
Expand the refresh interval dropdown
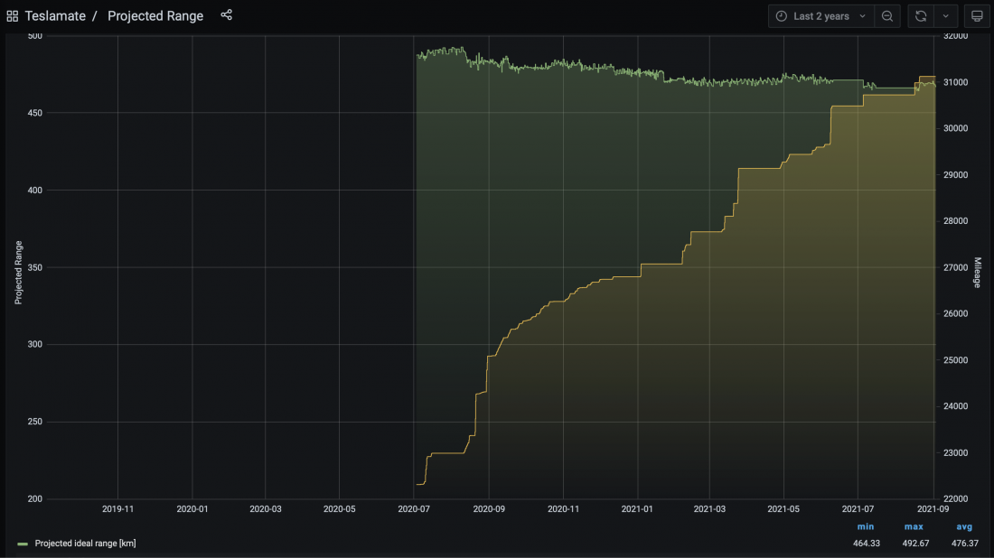(946, 16)
